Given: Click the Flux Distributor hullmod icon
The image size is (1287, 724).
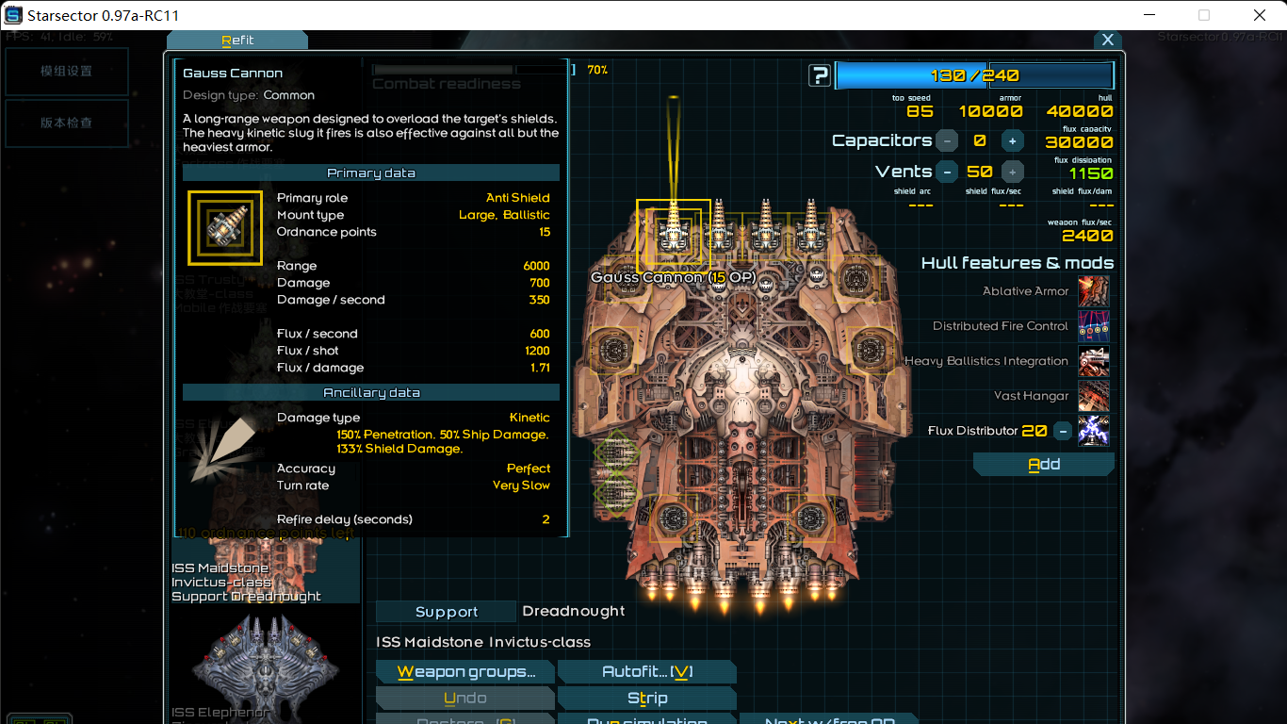Looking at the screenshot, I should tap(1096, 431).
